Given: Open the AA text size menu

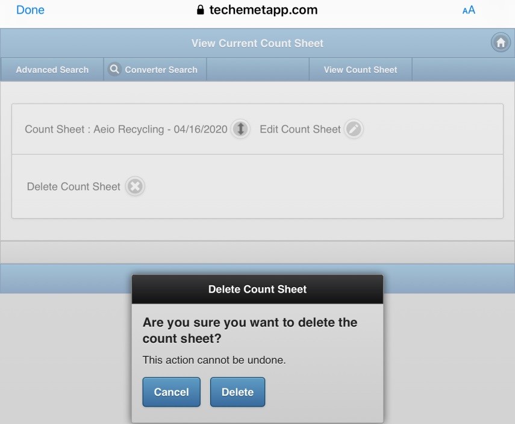Looking at the screenshot, I should coord(468,10).
